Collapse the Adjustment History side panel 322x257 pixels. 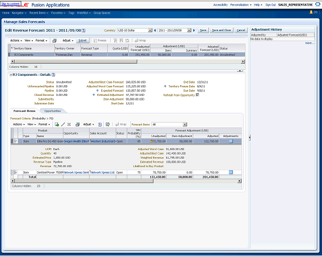click(x=250, y=138)
